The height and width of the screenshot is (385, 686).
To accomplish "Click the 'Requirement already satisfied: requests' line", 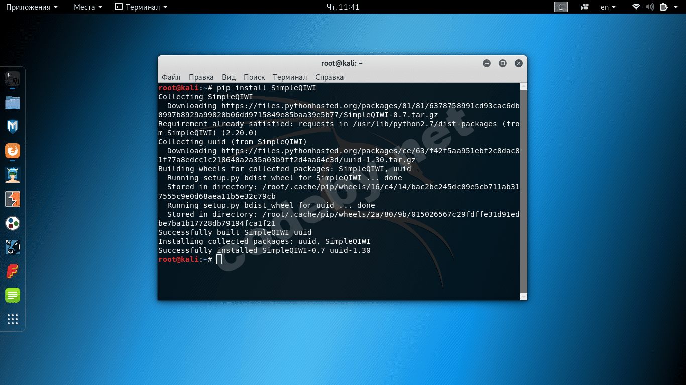I will [339, 128].
